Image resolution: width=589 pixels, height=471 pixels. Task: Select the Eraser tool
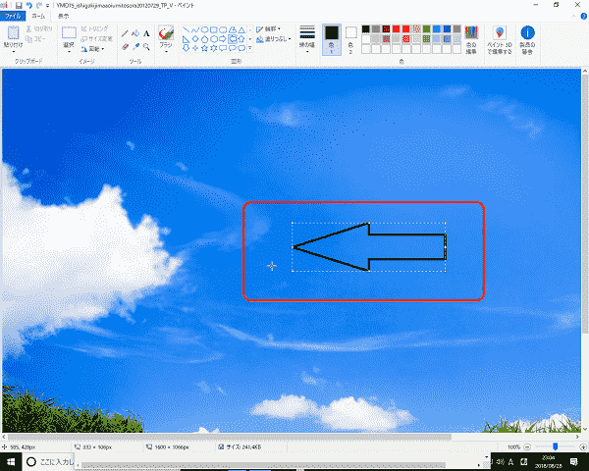pos(125,46)
